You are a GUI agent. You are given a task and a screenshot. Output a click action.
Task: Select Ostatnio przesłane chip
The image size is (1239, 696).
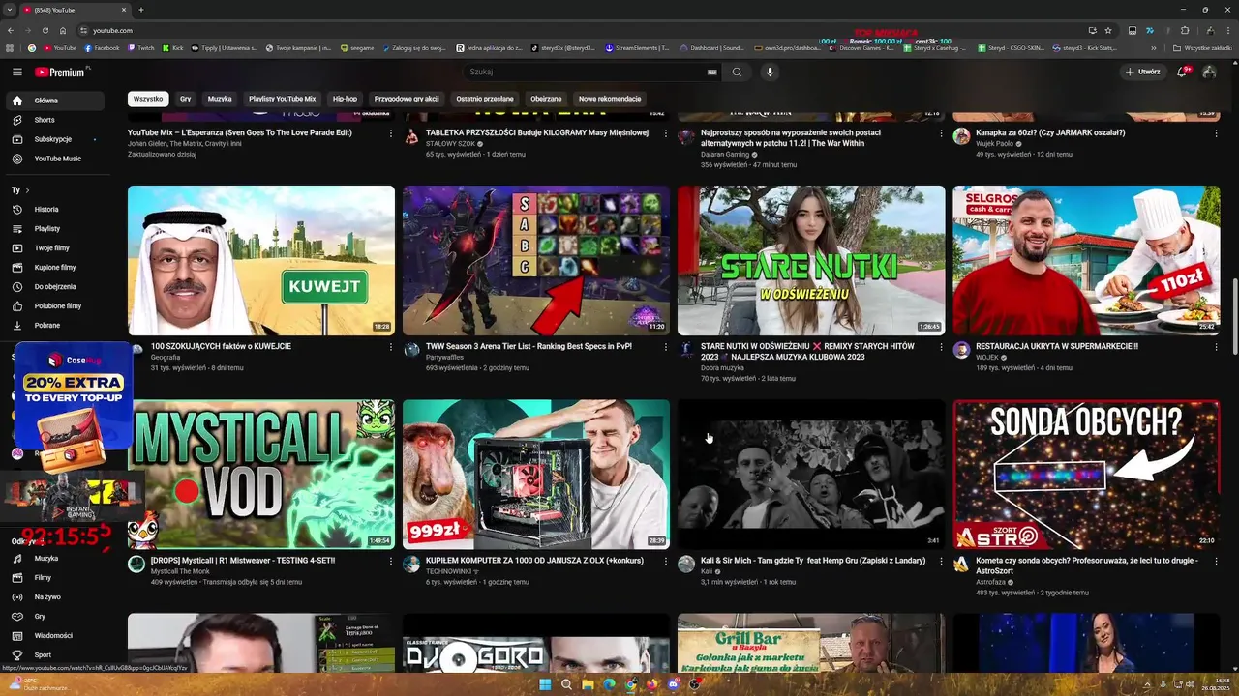point(485,99)
